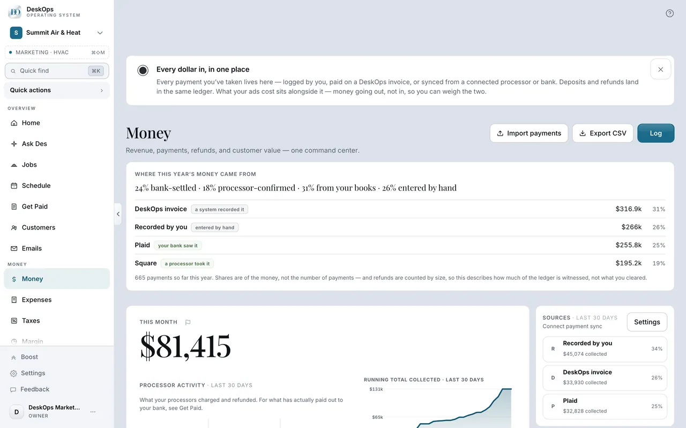Screen dimensions: 686x428
Task: Click the 'your bank saw it' tag
Action: click(x=177, y=246)
